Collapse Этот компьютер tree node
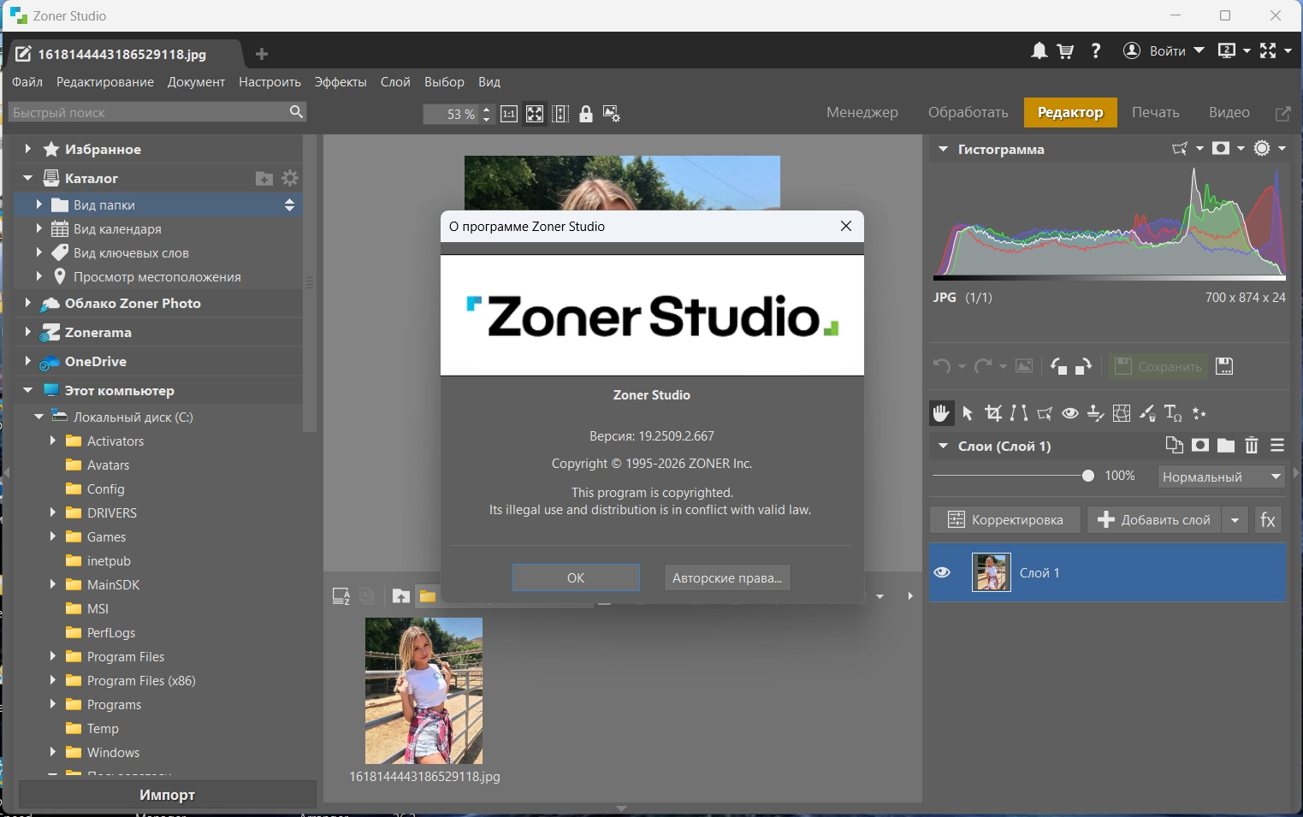 (27, 390)
